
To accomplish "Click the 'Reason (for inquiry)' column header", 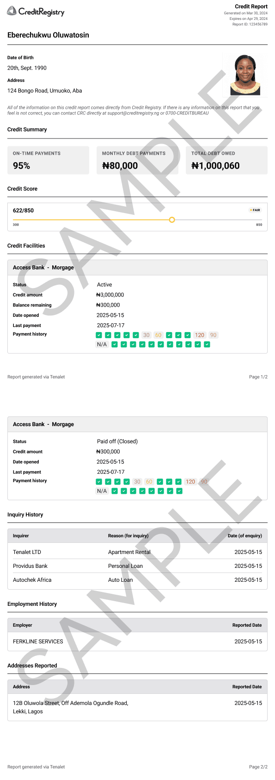I will click(128, 536).
